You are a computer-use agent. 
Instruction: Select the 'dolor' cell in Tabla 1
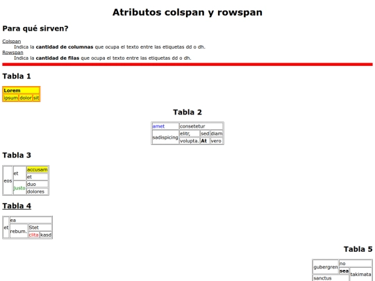[x=26, y=98]
